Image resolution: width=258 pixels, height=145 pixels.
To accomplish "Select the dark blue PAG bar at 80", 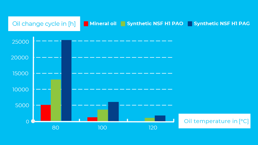I will [x=67, y=81].
